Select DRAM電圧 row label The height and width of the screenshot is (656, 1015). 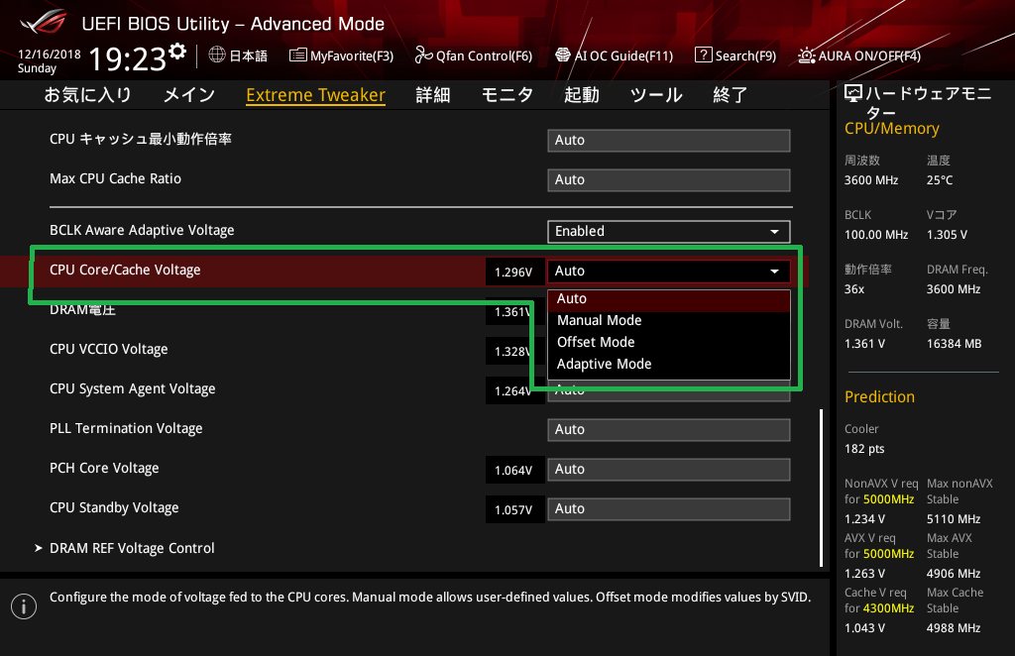[x=82, y=310]
